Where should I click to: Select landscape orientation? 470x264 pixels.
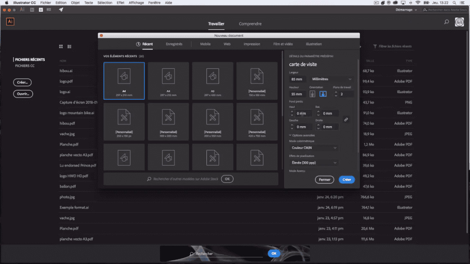[x=323, y=94]
